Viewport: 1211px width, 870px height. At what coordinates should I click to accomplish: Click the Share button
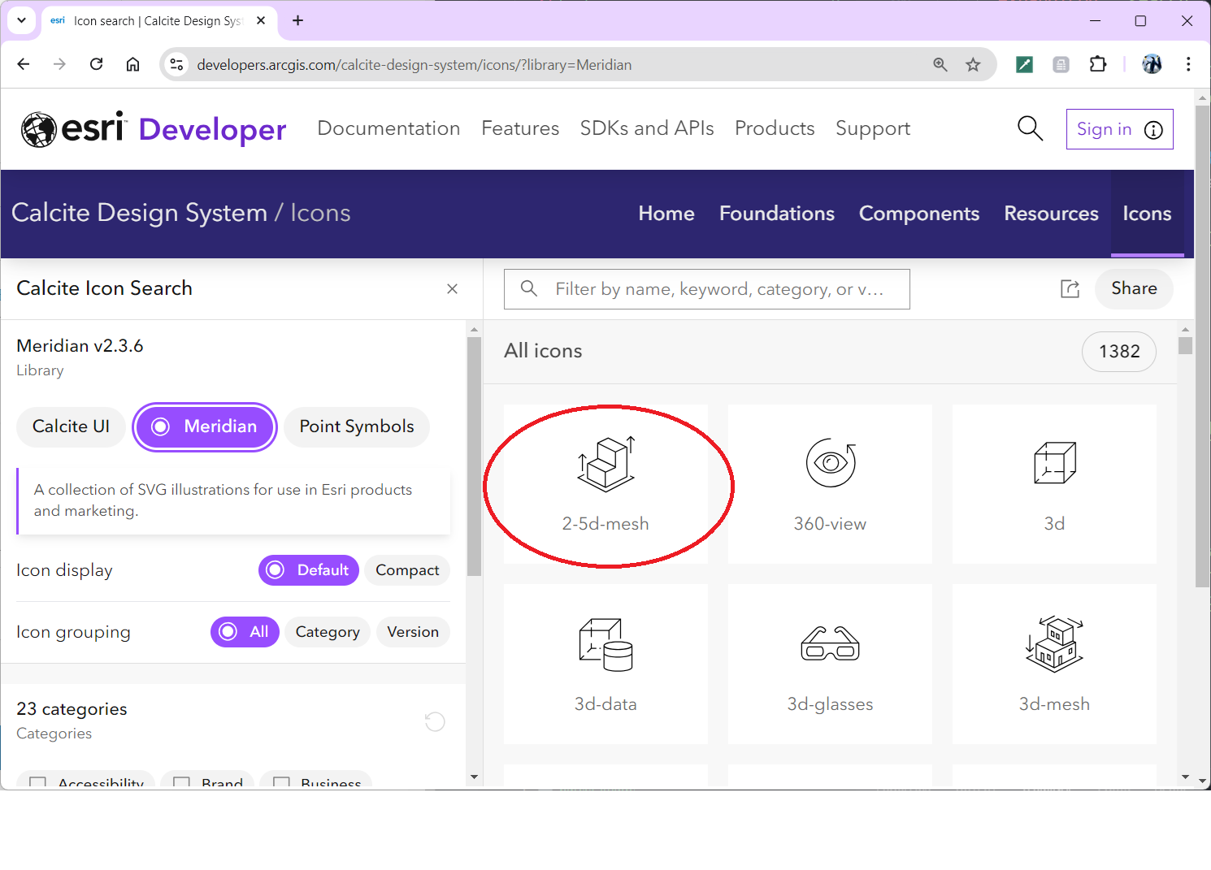point(1134,288)
